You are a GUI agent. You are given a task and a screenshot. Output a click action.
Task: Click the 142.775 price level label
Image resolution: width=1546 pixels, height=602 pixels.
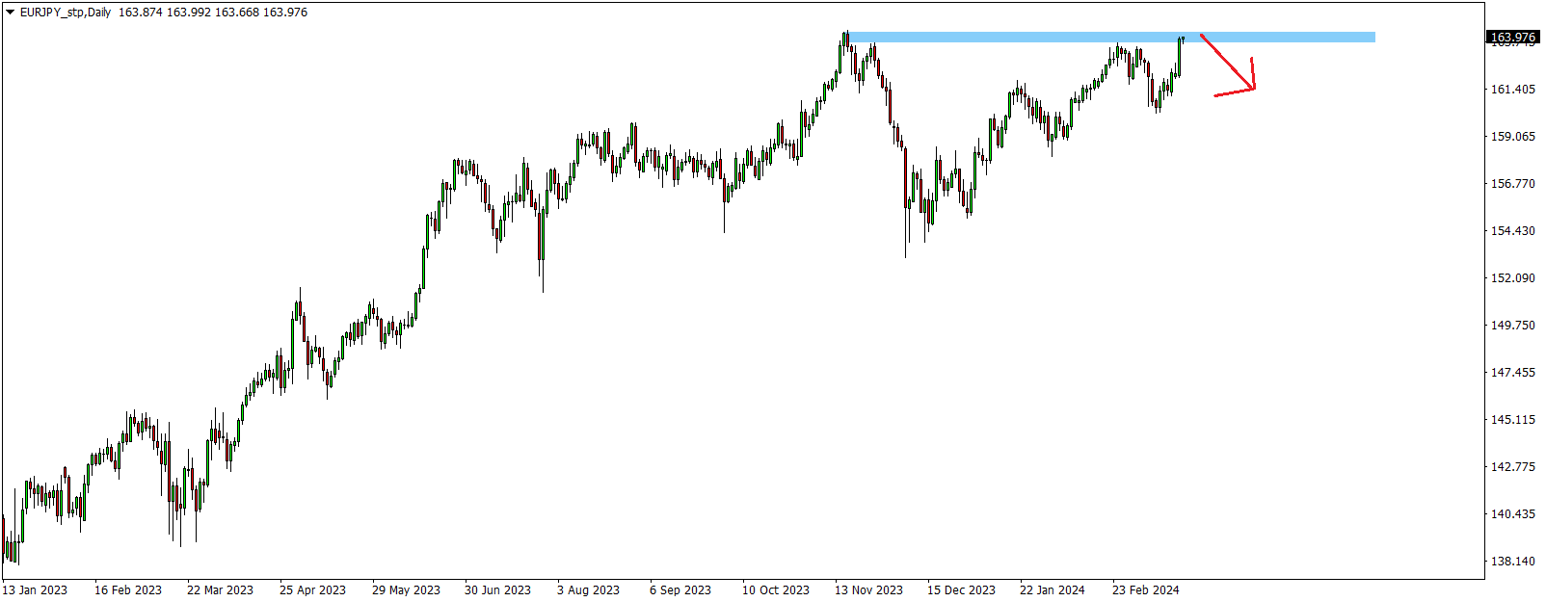tap(1513, 467)
